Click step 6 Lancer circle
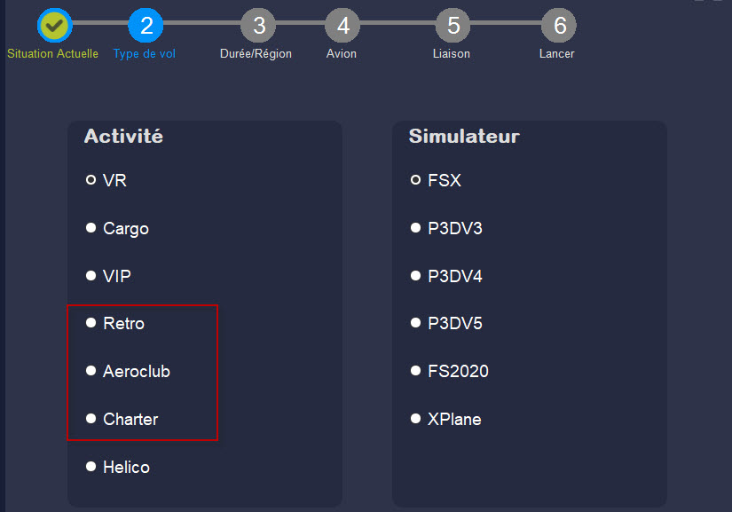Image resolution: width=732 pixels, height=512 pixels. click(x=559, y=25)
